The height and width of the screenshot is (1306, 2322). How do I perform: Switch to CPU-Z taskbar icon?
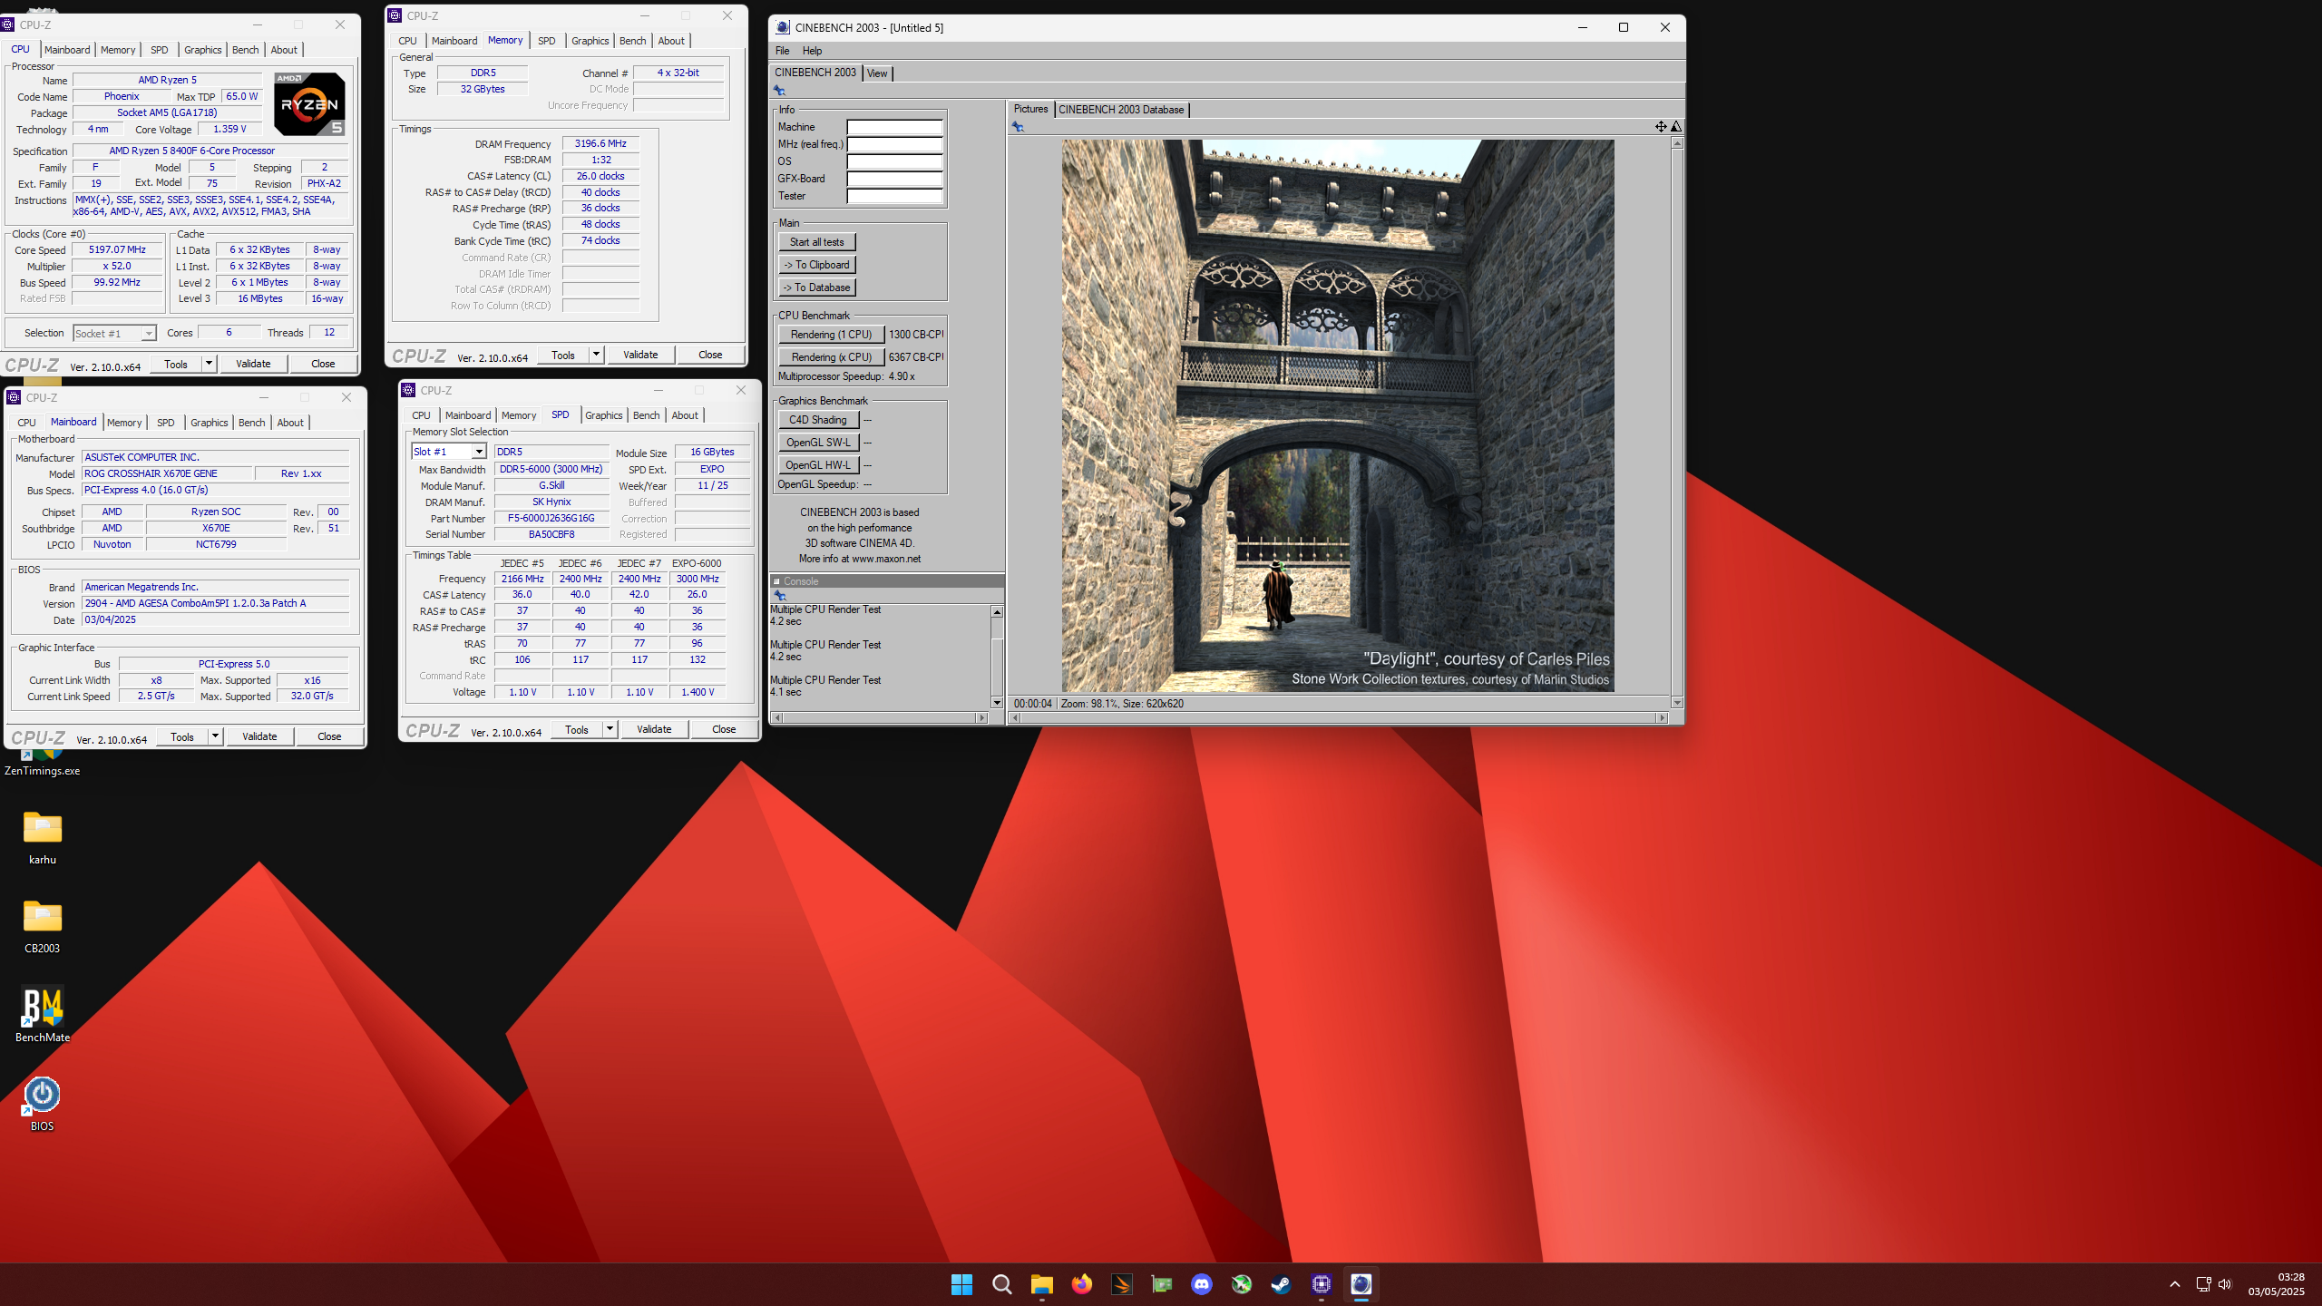[1321, 1284]
